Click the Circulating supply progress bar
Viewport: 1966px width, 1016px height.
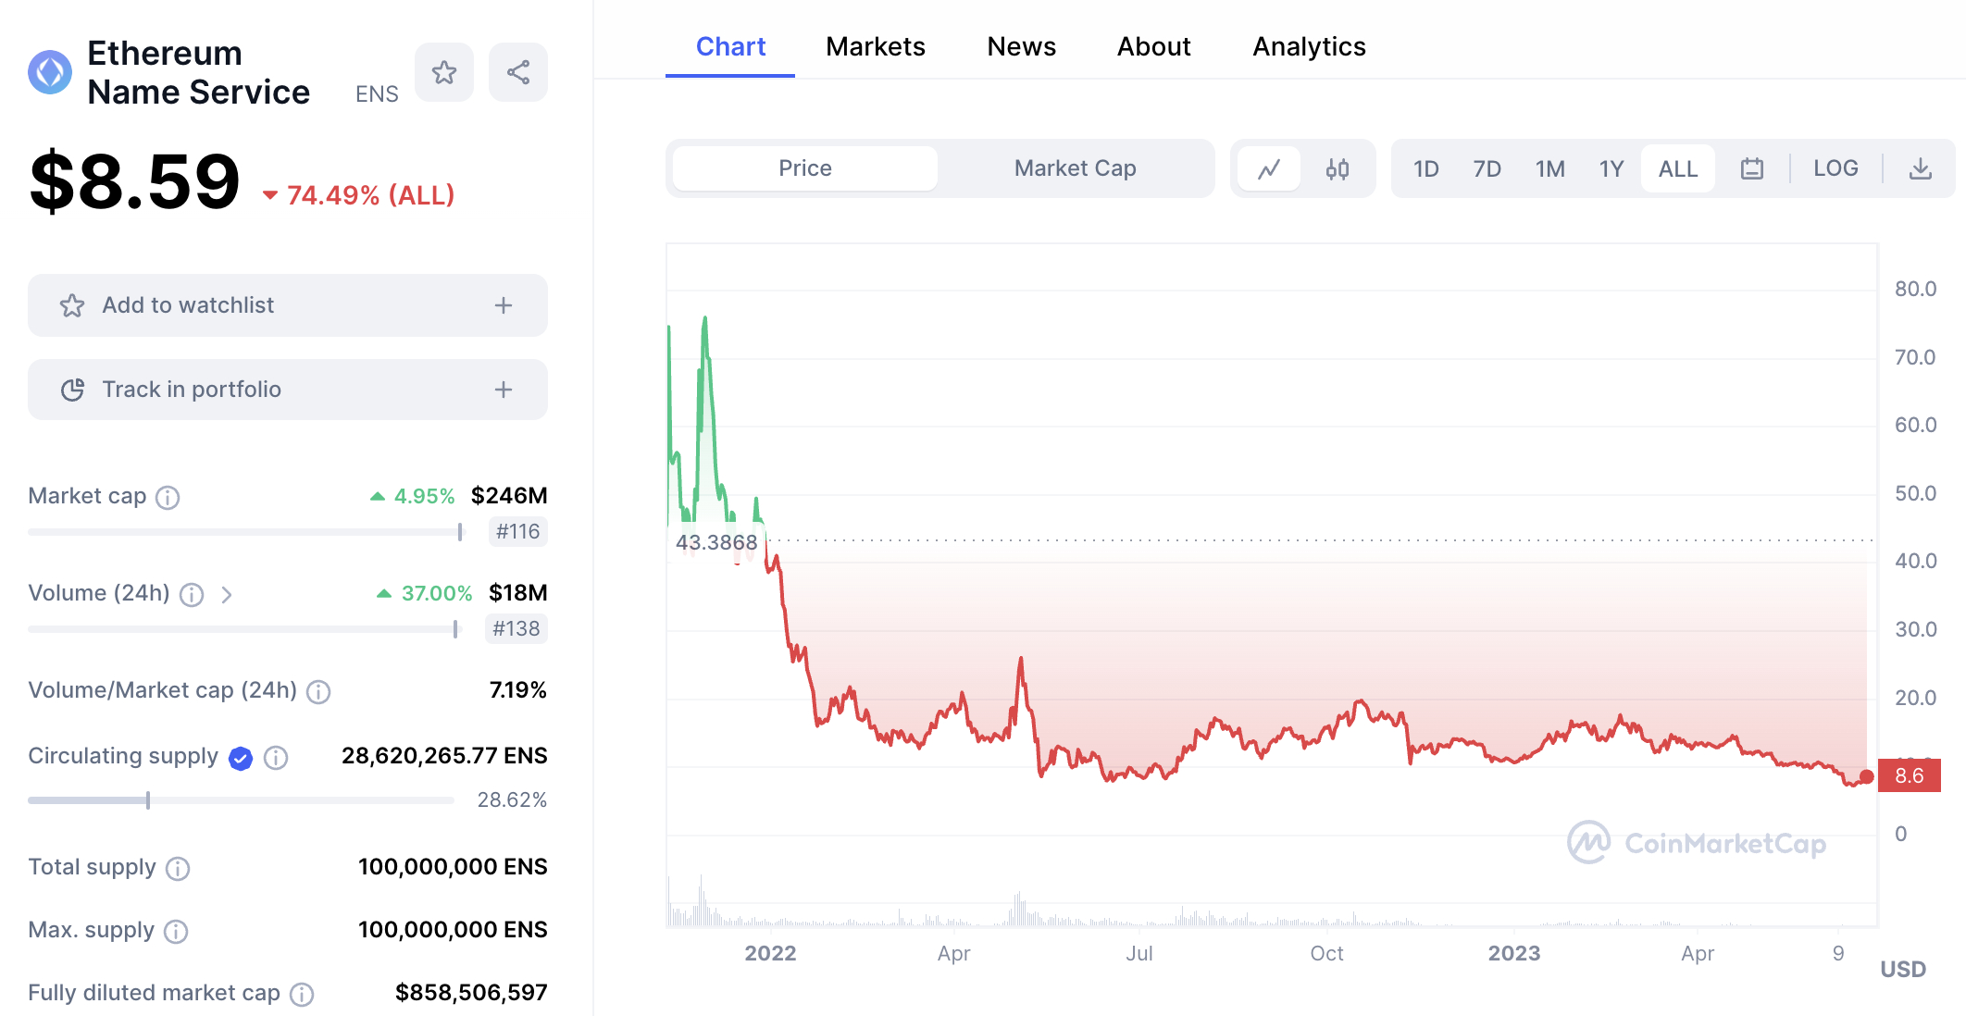(x=241, y=800)
